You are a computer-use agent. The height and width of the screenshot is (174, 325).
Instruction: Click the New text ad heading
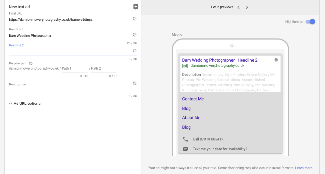(x=19, y=7)
